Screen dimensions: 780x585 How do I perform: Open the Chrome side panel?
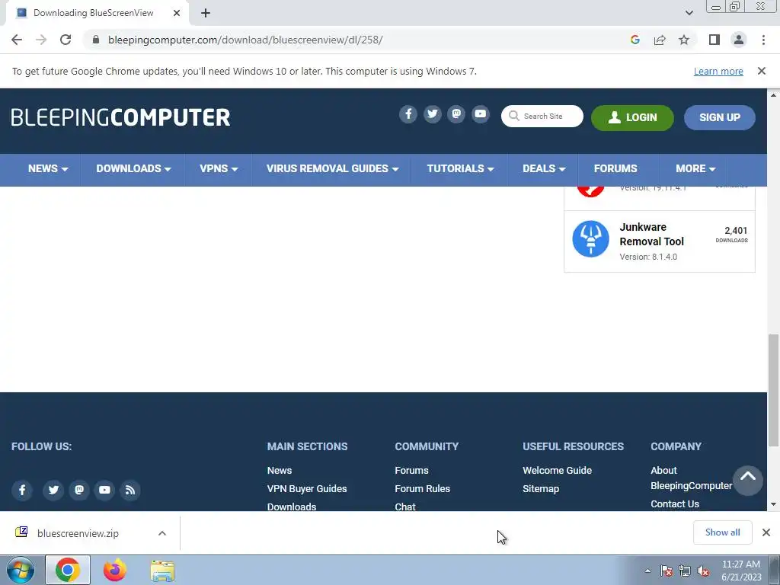pos(714,40)
